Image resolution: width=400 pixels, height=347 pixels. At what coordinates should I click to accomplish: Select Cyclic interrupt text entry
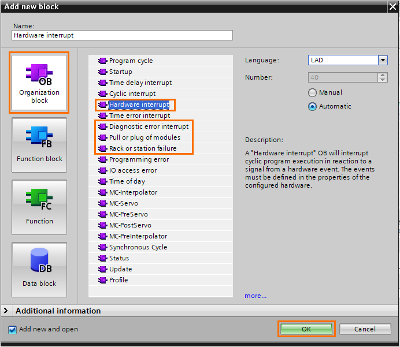132,94
